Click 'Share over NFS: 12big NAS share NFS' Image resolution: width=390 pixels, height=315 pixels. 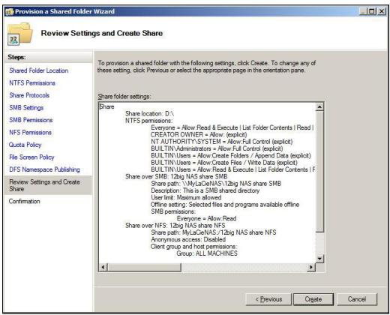click(175, 226)
